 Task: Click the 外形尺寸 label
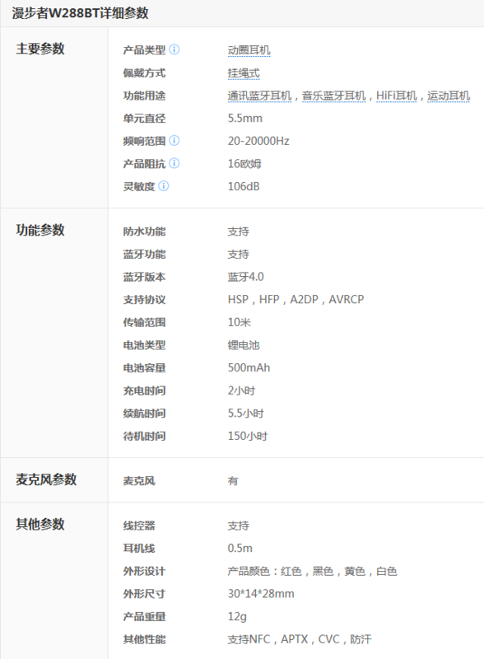(144, 593)
